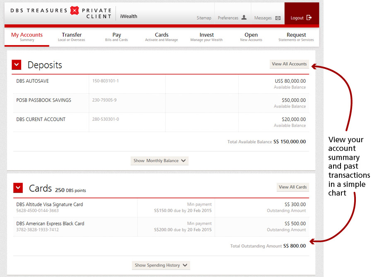Screen dimensions: 377x277
Task: Click the Logout exit arrow icon
Action: point(309,17)
